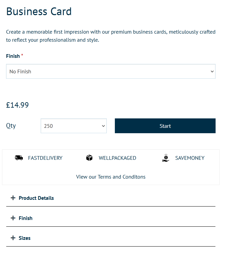This screenshot has width=227, height=258.
Task: Expand the Finish accordion section
Action: (111, 218)
